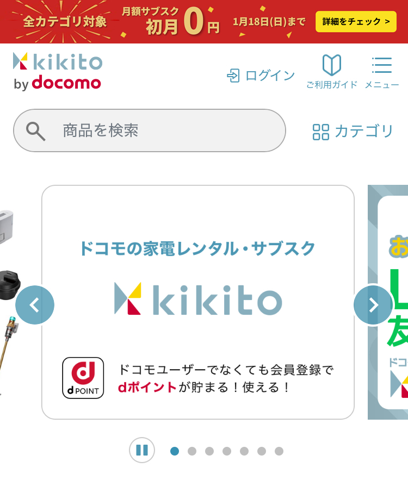
Task: Click the magnifier search icon
Action: coord(35,131)
